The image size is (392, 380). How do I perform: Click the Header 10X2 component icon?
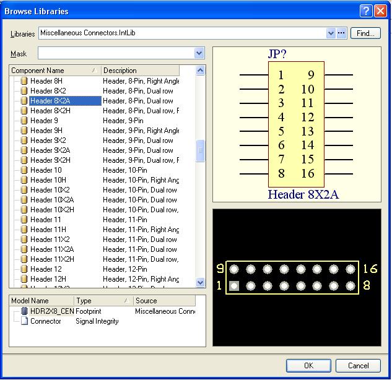24,190
